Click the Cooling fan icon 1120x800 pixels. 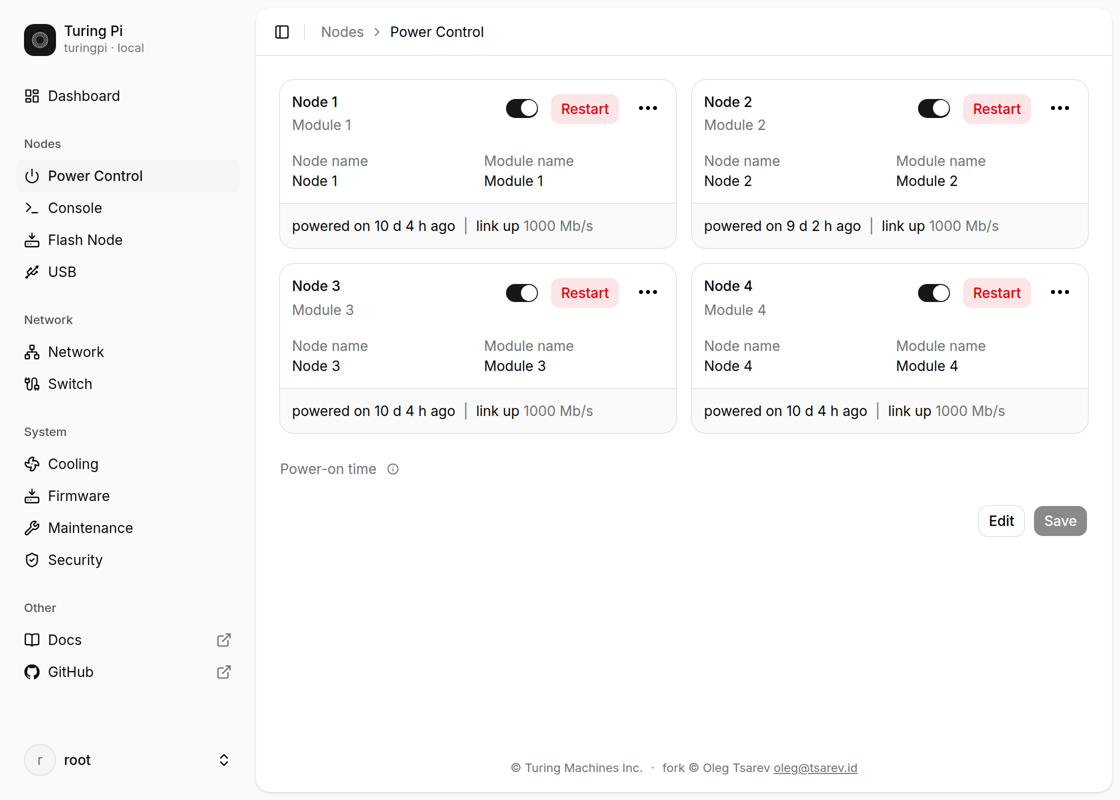[x=32, y=464]
